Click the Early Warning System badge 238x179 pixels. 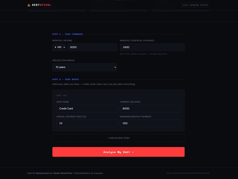pos(195,5)
